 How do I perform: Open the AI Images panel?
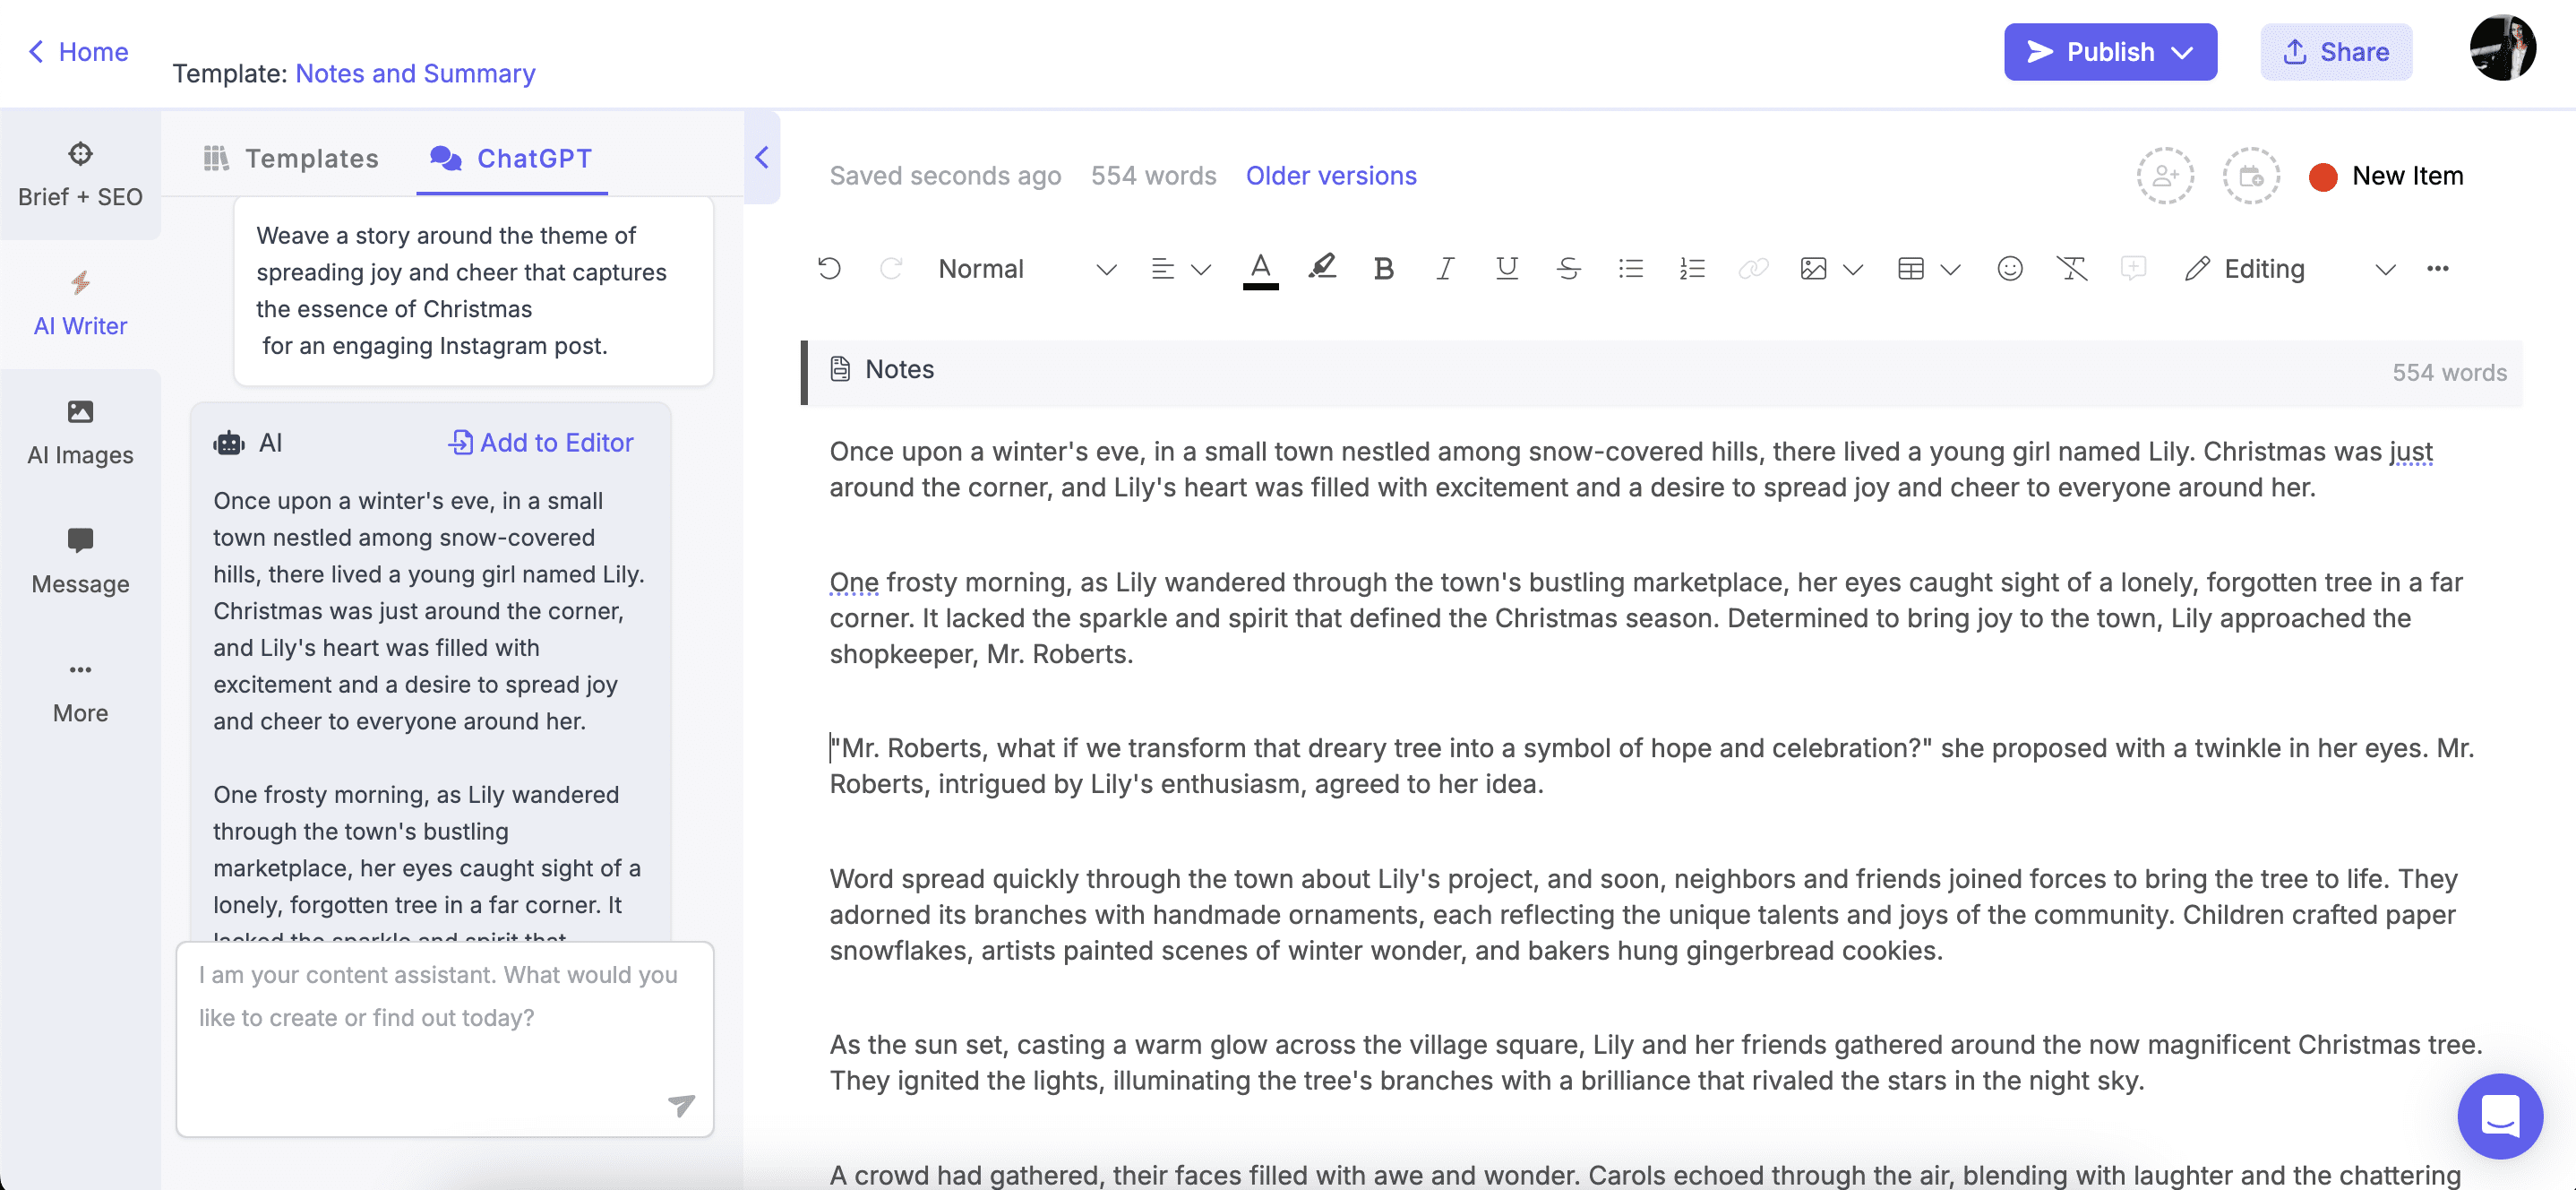coord(80,433)
